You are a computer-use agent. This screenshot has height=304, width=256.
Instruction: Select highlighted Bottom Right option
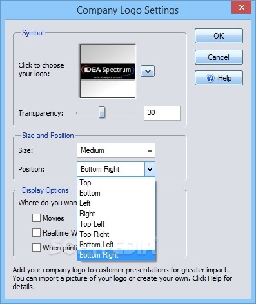pos(116,255)
